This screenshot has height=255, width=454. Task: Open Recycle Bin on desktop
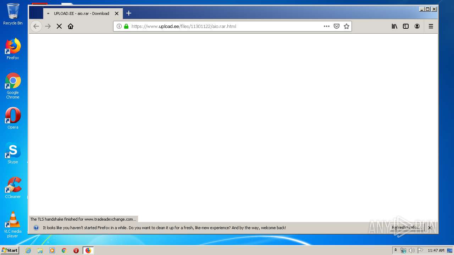(x=13, y=14)
